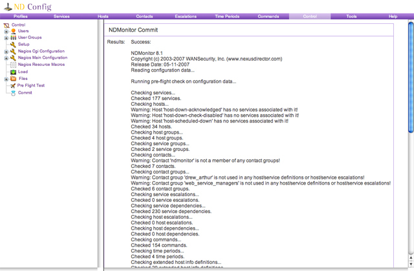
Task: Click the Nagios Cgi Configuration wrench icon
Action: point(13,52)
